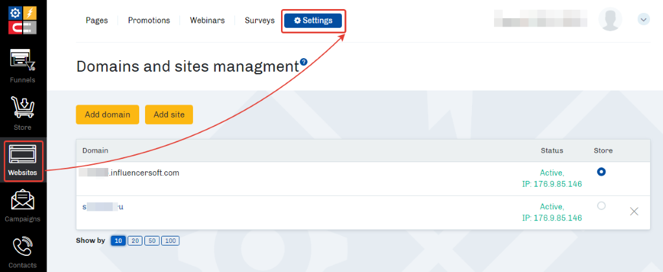Select Store radio for influencersoft.com domain

point(601,172)
